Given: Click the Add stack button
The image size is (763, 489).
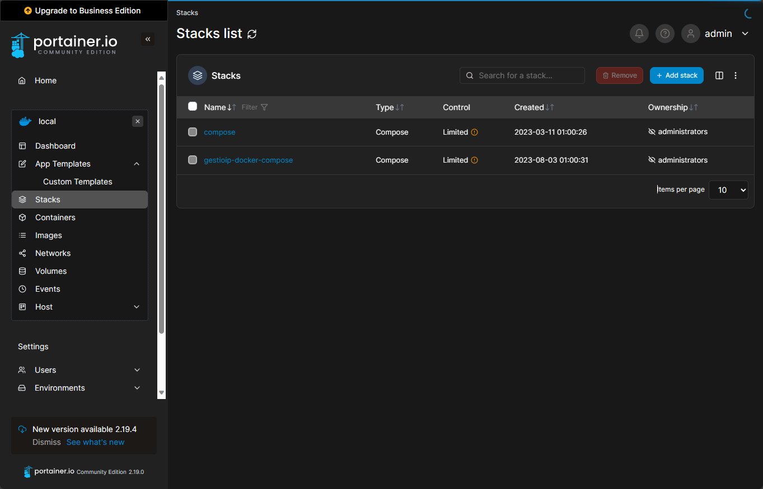Looking at the screenshot, I should pyautogui.click(x=676, y=75).
